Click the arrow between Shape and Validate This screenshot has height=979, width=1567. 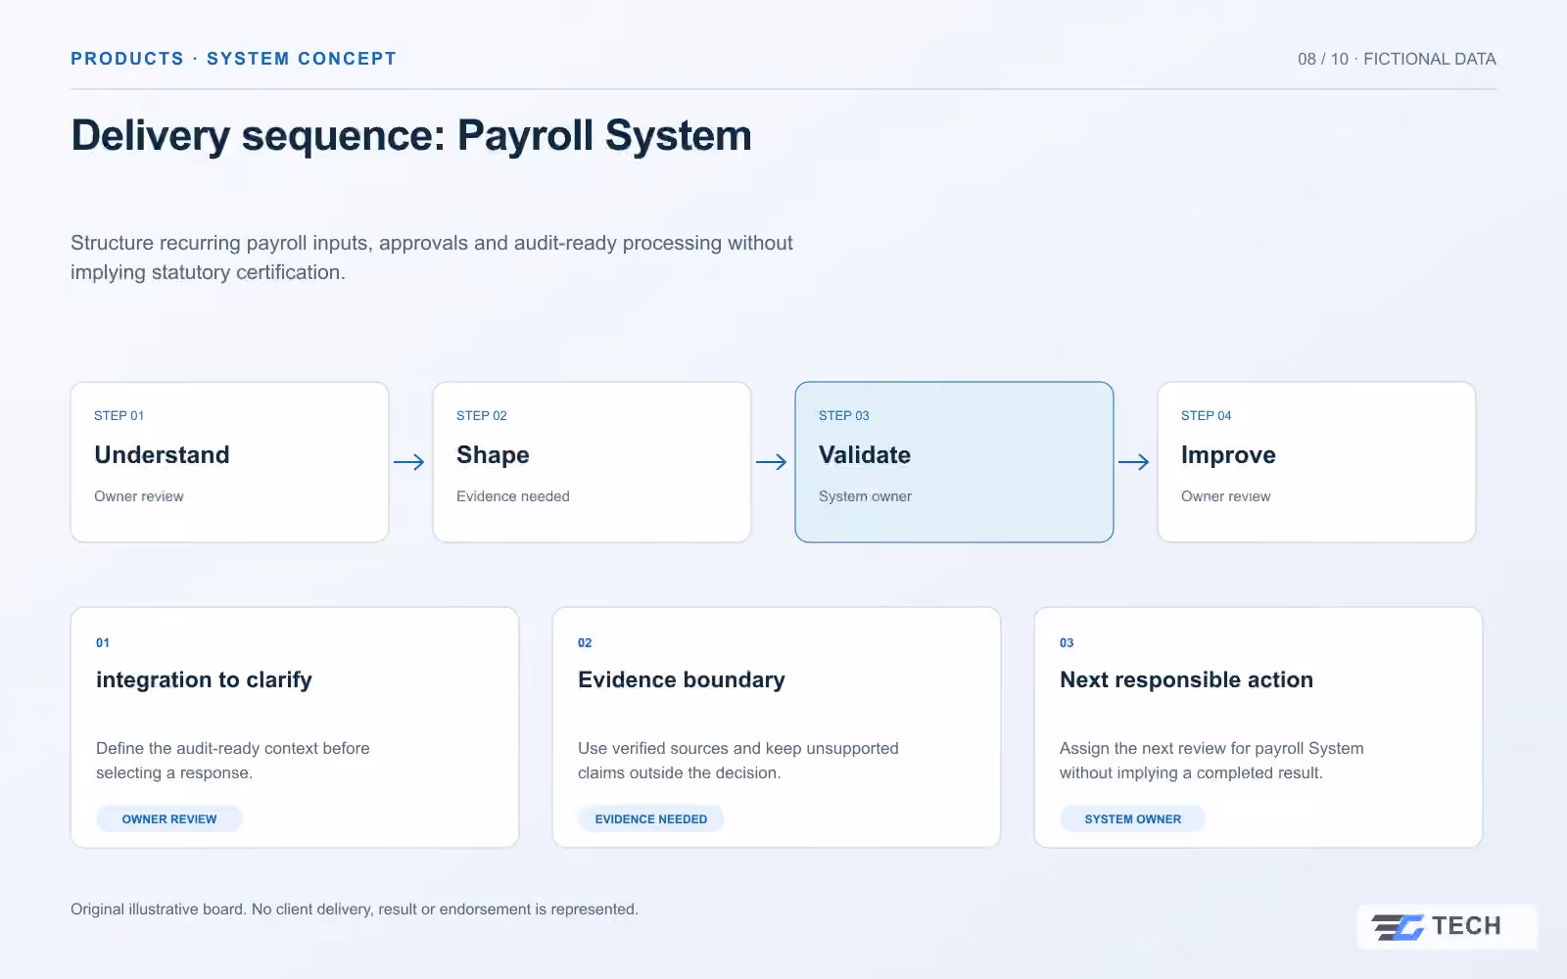[x=772, y=462]
